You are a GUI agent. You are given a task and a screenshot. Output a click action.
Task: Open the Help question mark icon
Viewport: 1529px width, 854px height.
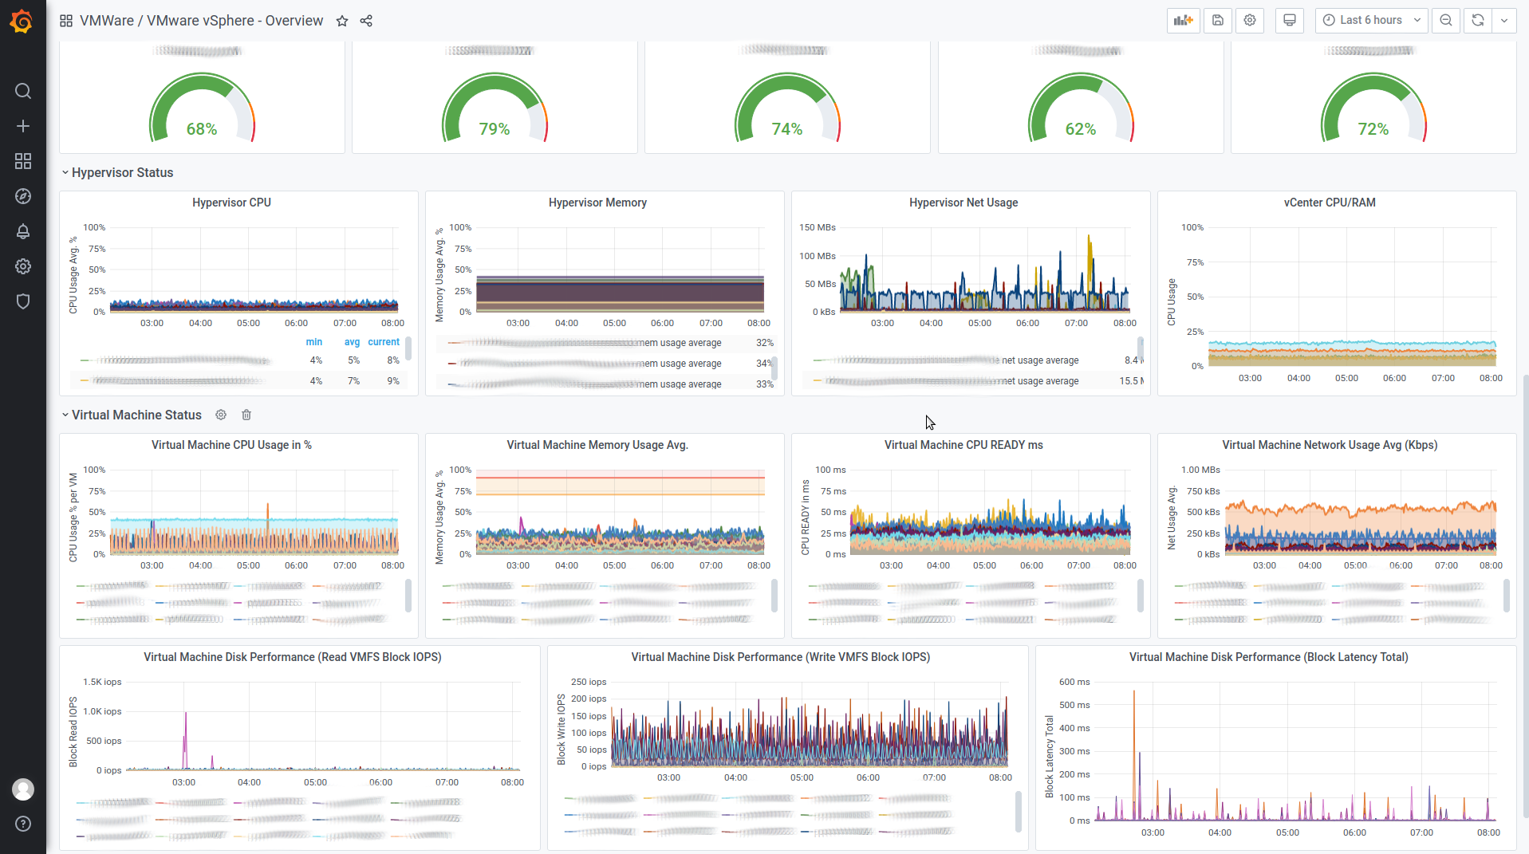[x=23, y=824]
